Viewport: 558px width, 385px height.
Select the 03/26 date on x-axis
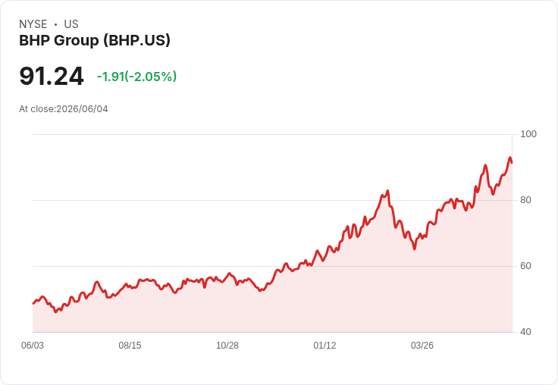(x=422, y=345)
